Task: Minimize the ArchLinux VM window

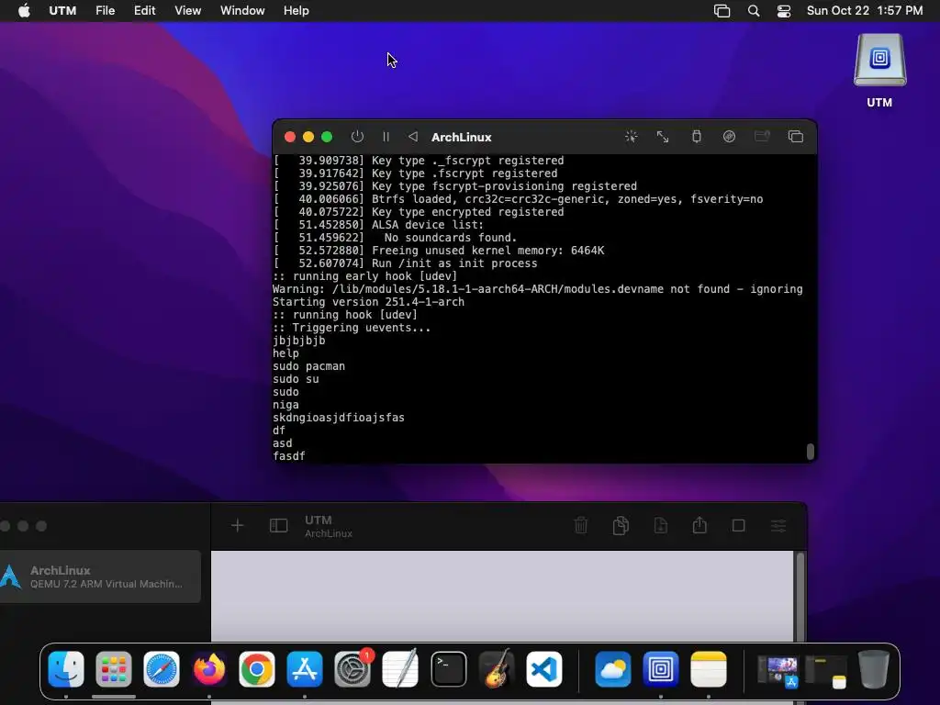Action: click(308, 137)
